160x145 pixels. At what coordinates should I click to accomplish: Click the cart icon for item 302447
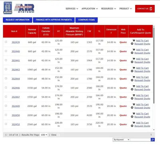[134, 95]
